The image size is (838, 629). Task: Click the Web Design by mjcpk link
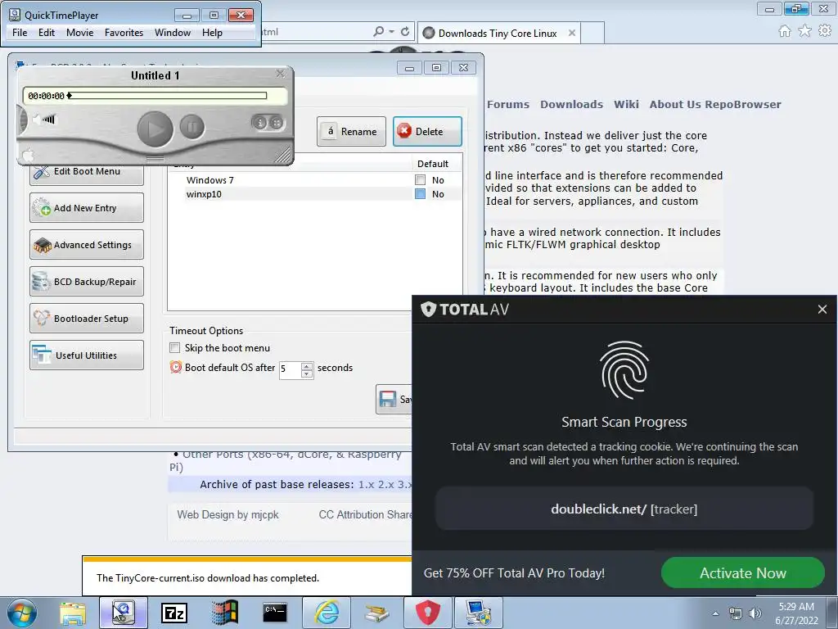click(x=228, y=514)
